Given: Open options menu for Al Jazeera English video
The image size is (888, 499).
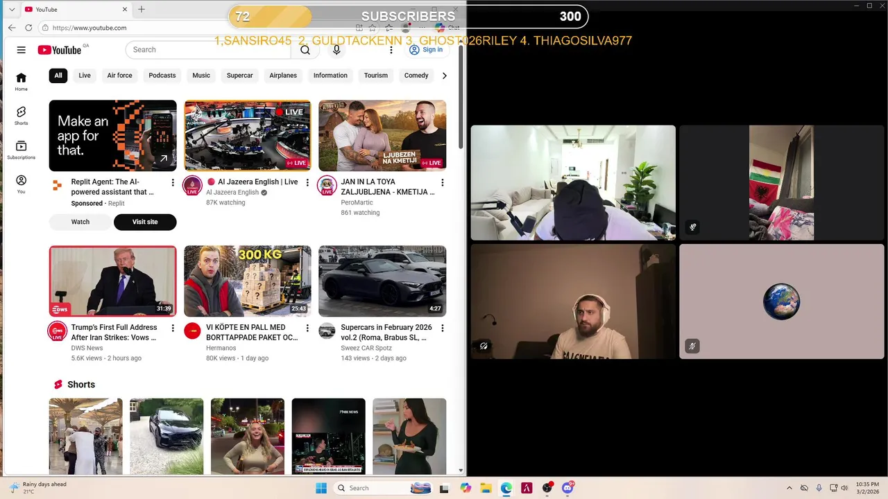Looking at the screenshot, I should (x=307, y=182).
